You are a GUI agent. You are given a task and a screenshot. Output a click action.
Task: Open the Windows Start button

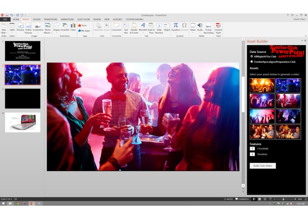3,203
